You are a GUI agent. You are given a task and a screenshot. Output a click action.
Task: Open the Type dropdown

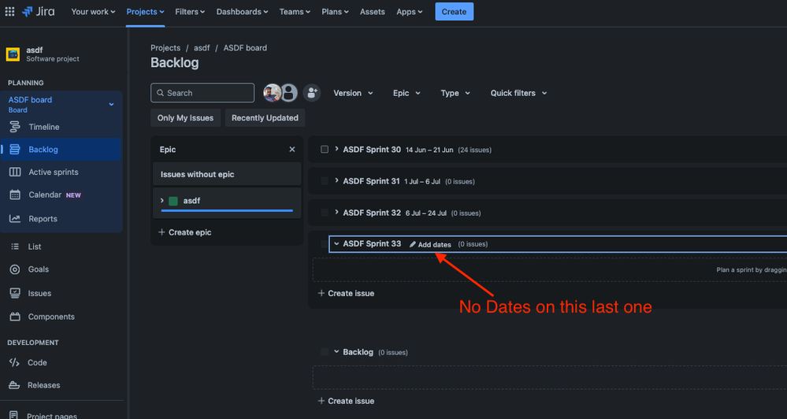pyautogui.click(x=455, y=94)
